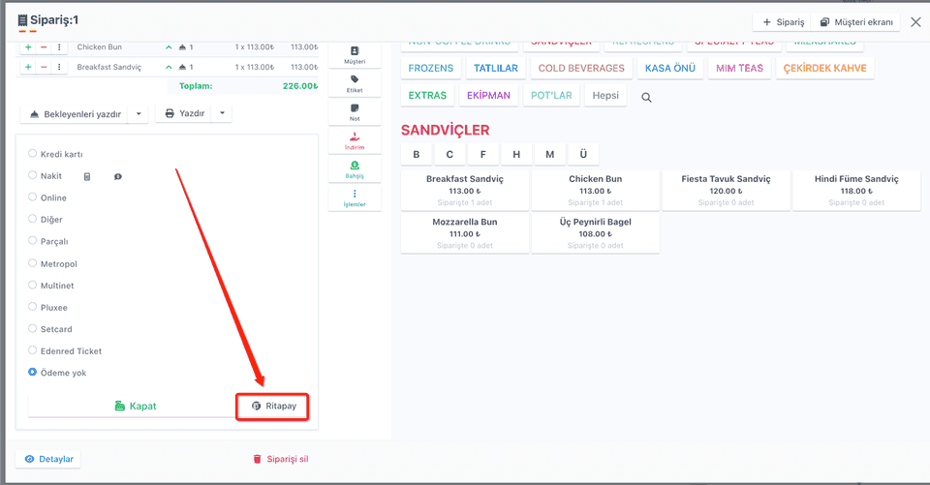This screenshot has height=485, width=930.
Task: Open the TATLILAR category tab
Action: coord(496,68)
